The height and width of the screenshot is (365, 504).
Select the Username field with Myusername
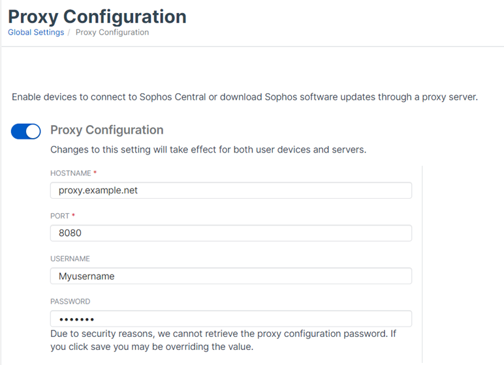coord(230,276)
